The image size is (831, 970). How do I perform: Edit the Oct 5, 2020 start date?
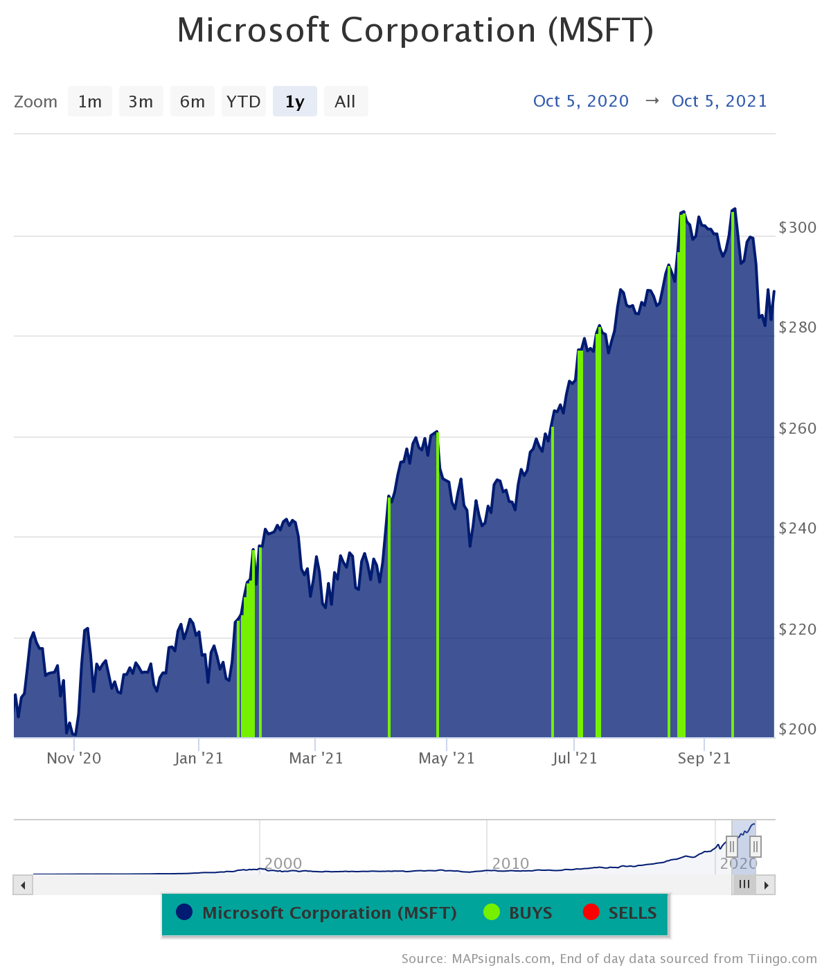click(x=581, y=101)
